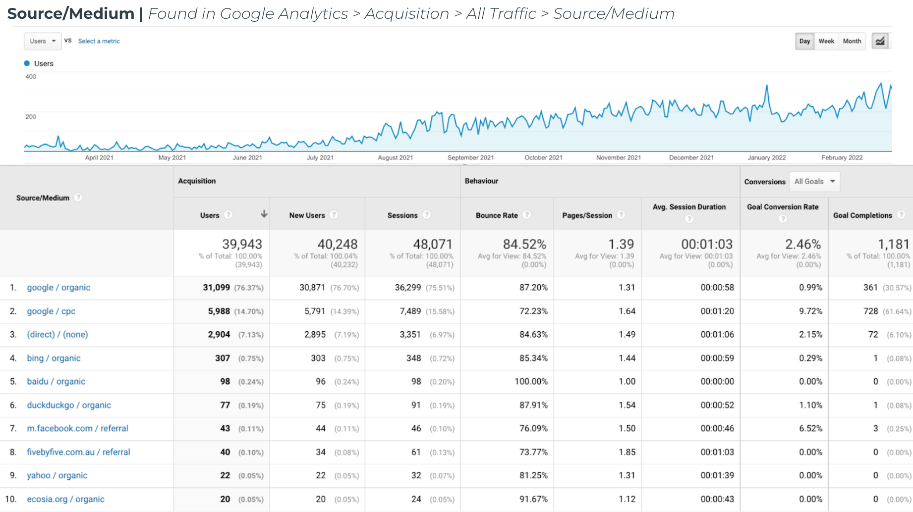Click the April 2021 axis label
The width and height of the screenshot is (913, 512).
[x=99, y=157]
